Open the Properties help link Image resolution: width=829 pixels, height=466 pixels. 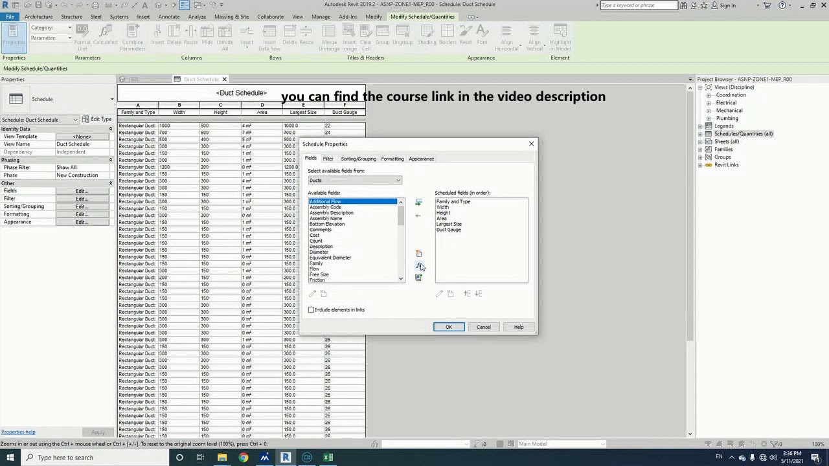tap(18, 432)
